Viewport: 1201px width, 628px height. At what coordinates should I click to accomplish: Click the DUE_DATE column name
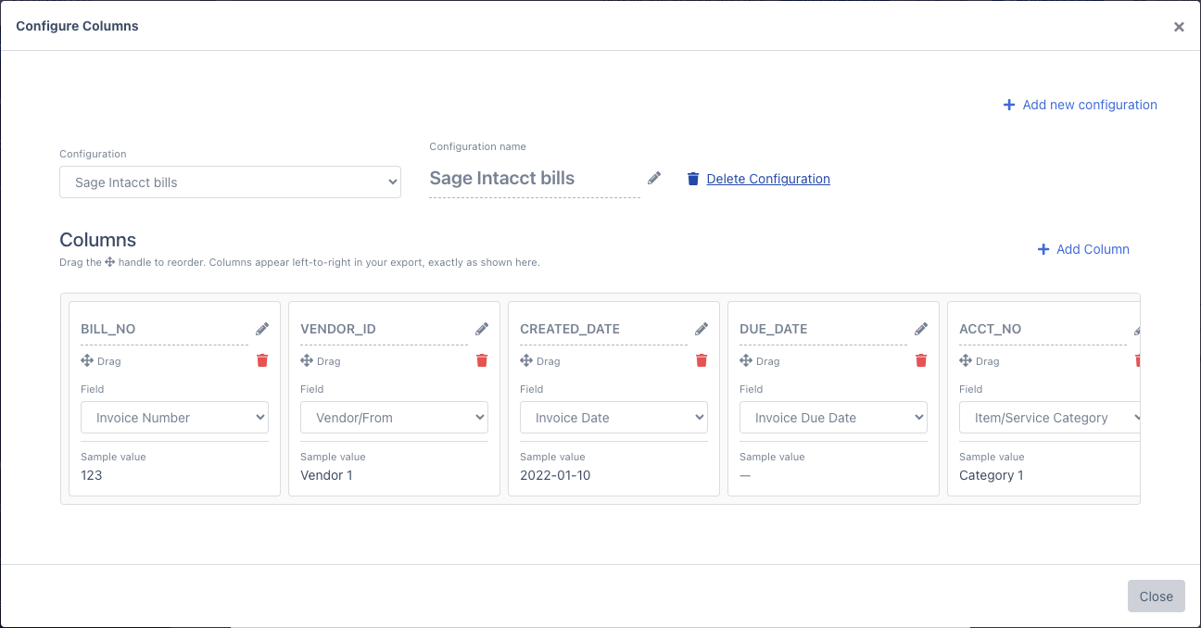[x=774, y=329]
